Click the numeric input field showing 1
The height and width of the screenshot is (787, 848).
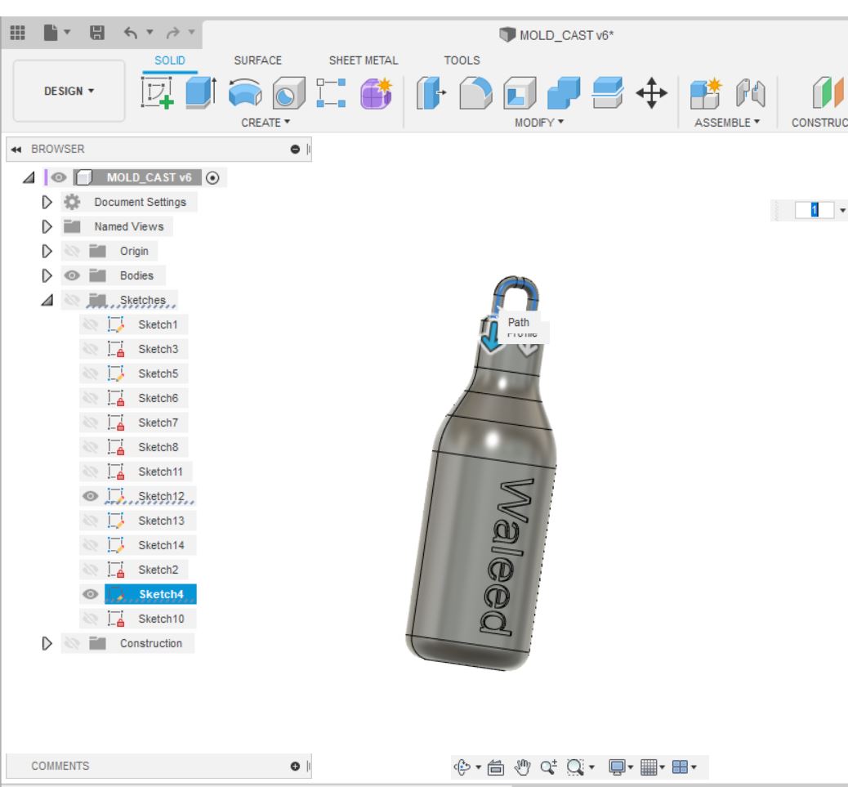pyautogui.click(x=815, y=210)
